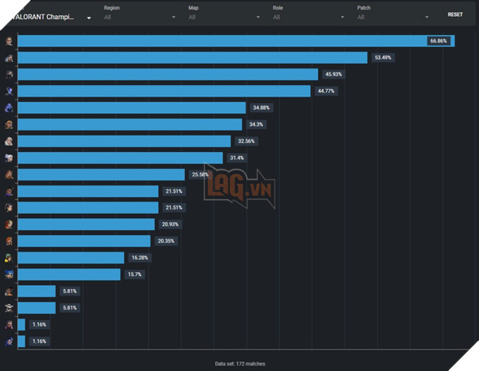Click the agent icon beside the 53.49% bar
Screen dimensions: 479x371
tap(8, 58)
